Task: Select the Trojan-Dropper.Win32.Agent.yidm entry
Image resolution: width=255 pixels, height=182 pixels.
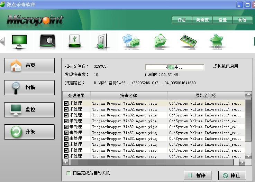Action: [x=124, y=121]
